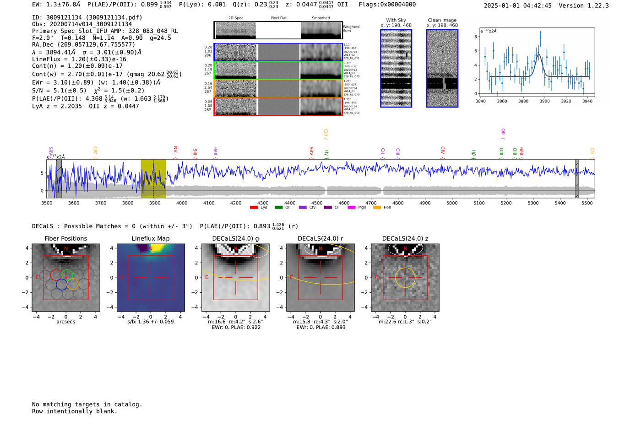Click the magenta MgII legend swatch
The image size is (641, 436).
coord(352,207)
